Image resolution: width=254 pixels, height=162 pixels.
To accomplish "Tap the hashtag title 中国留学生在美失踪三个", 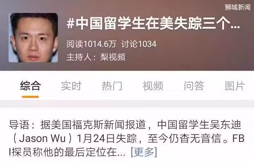I will pyautogui.click(x=153, y=24).
